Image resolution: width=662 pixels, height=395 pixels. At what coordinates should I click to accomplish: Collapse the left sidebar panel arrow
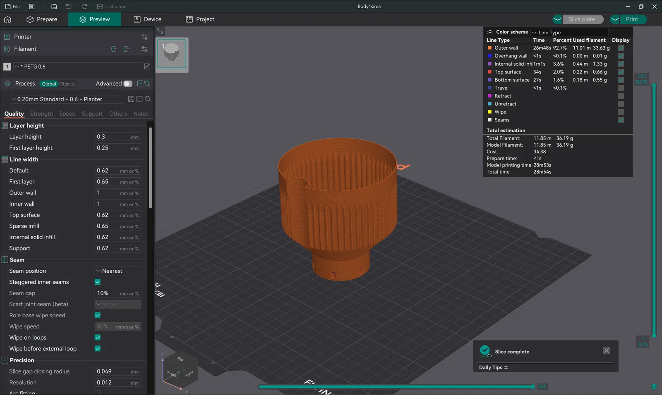[x=160, y=31]
